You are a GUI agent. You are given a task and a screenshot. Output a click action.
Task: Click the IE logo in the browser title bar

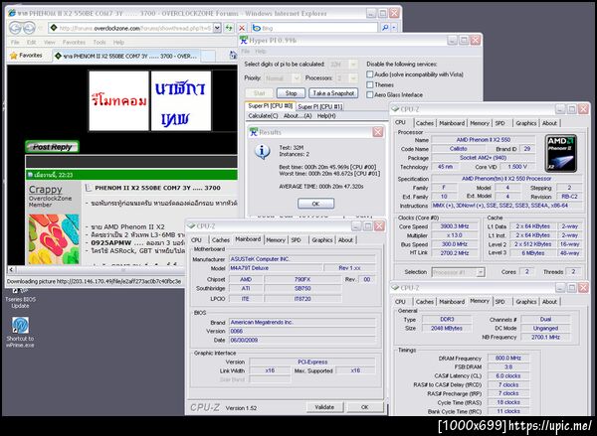pos(12,13)
